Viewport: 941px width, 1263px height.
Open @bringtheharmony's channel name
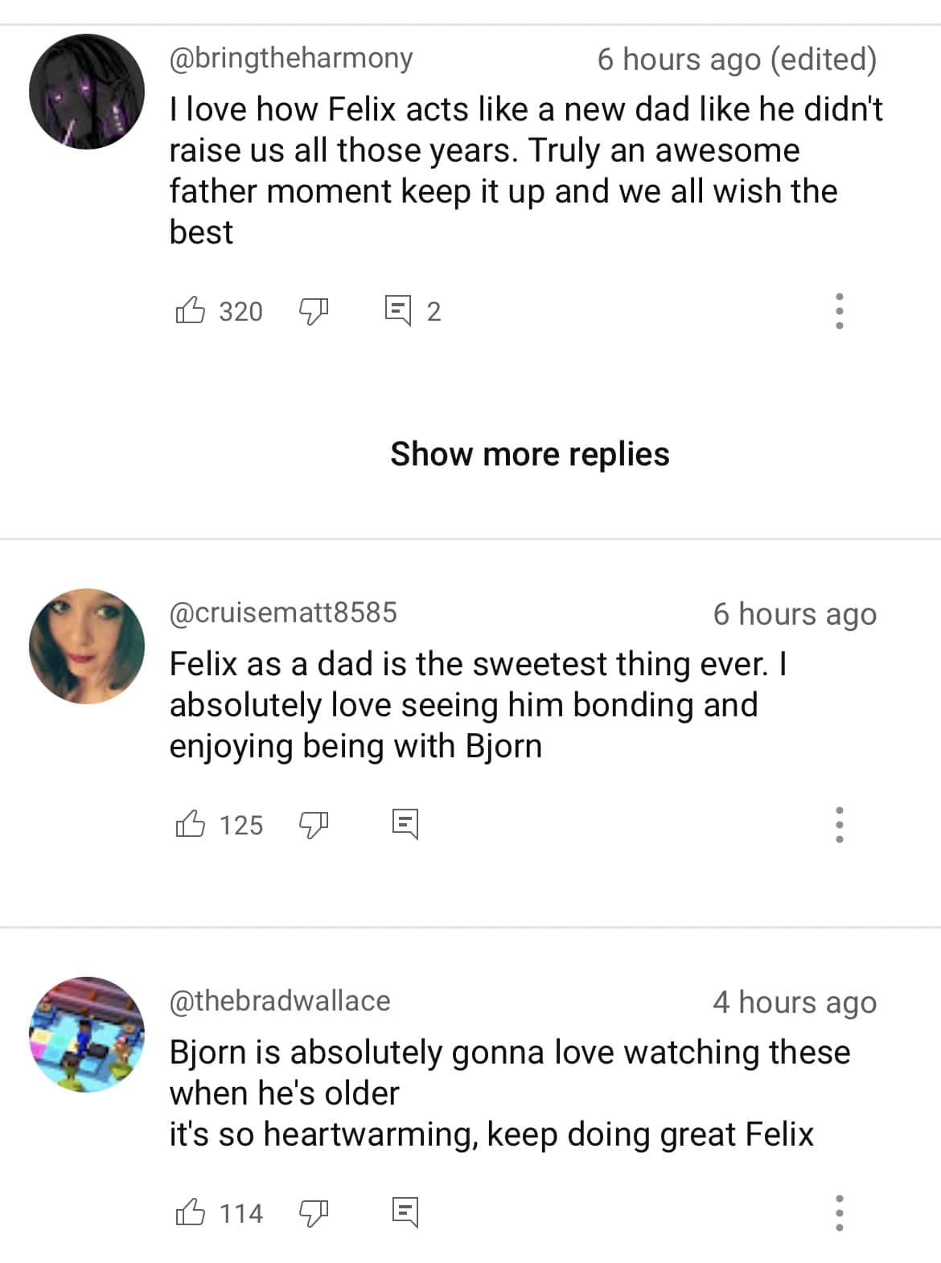click(290, 59)
